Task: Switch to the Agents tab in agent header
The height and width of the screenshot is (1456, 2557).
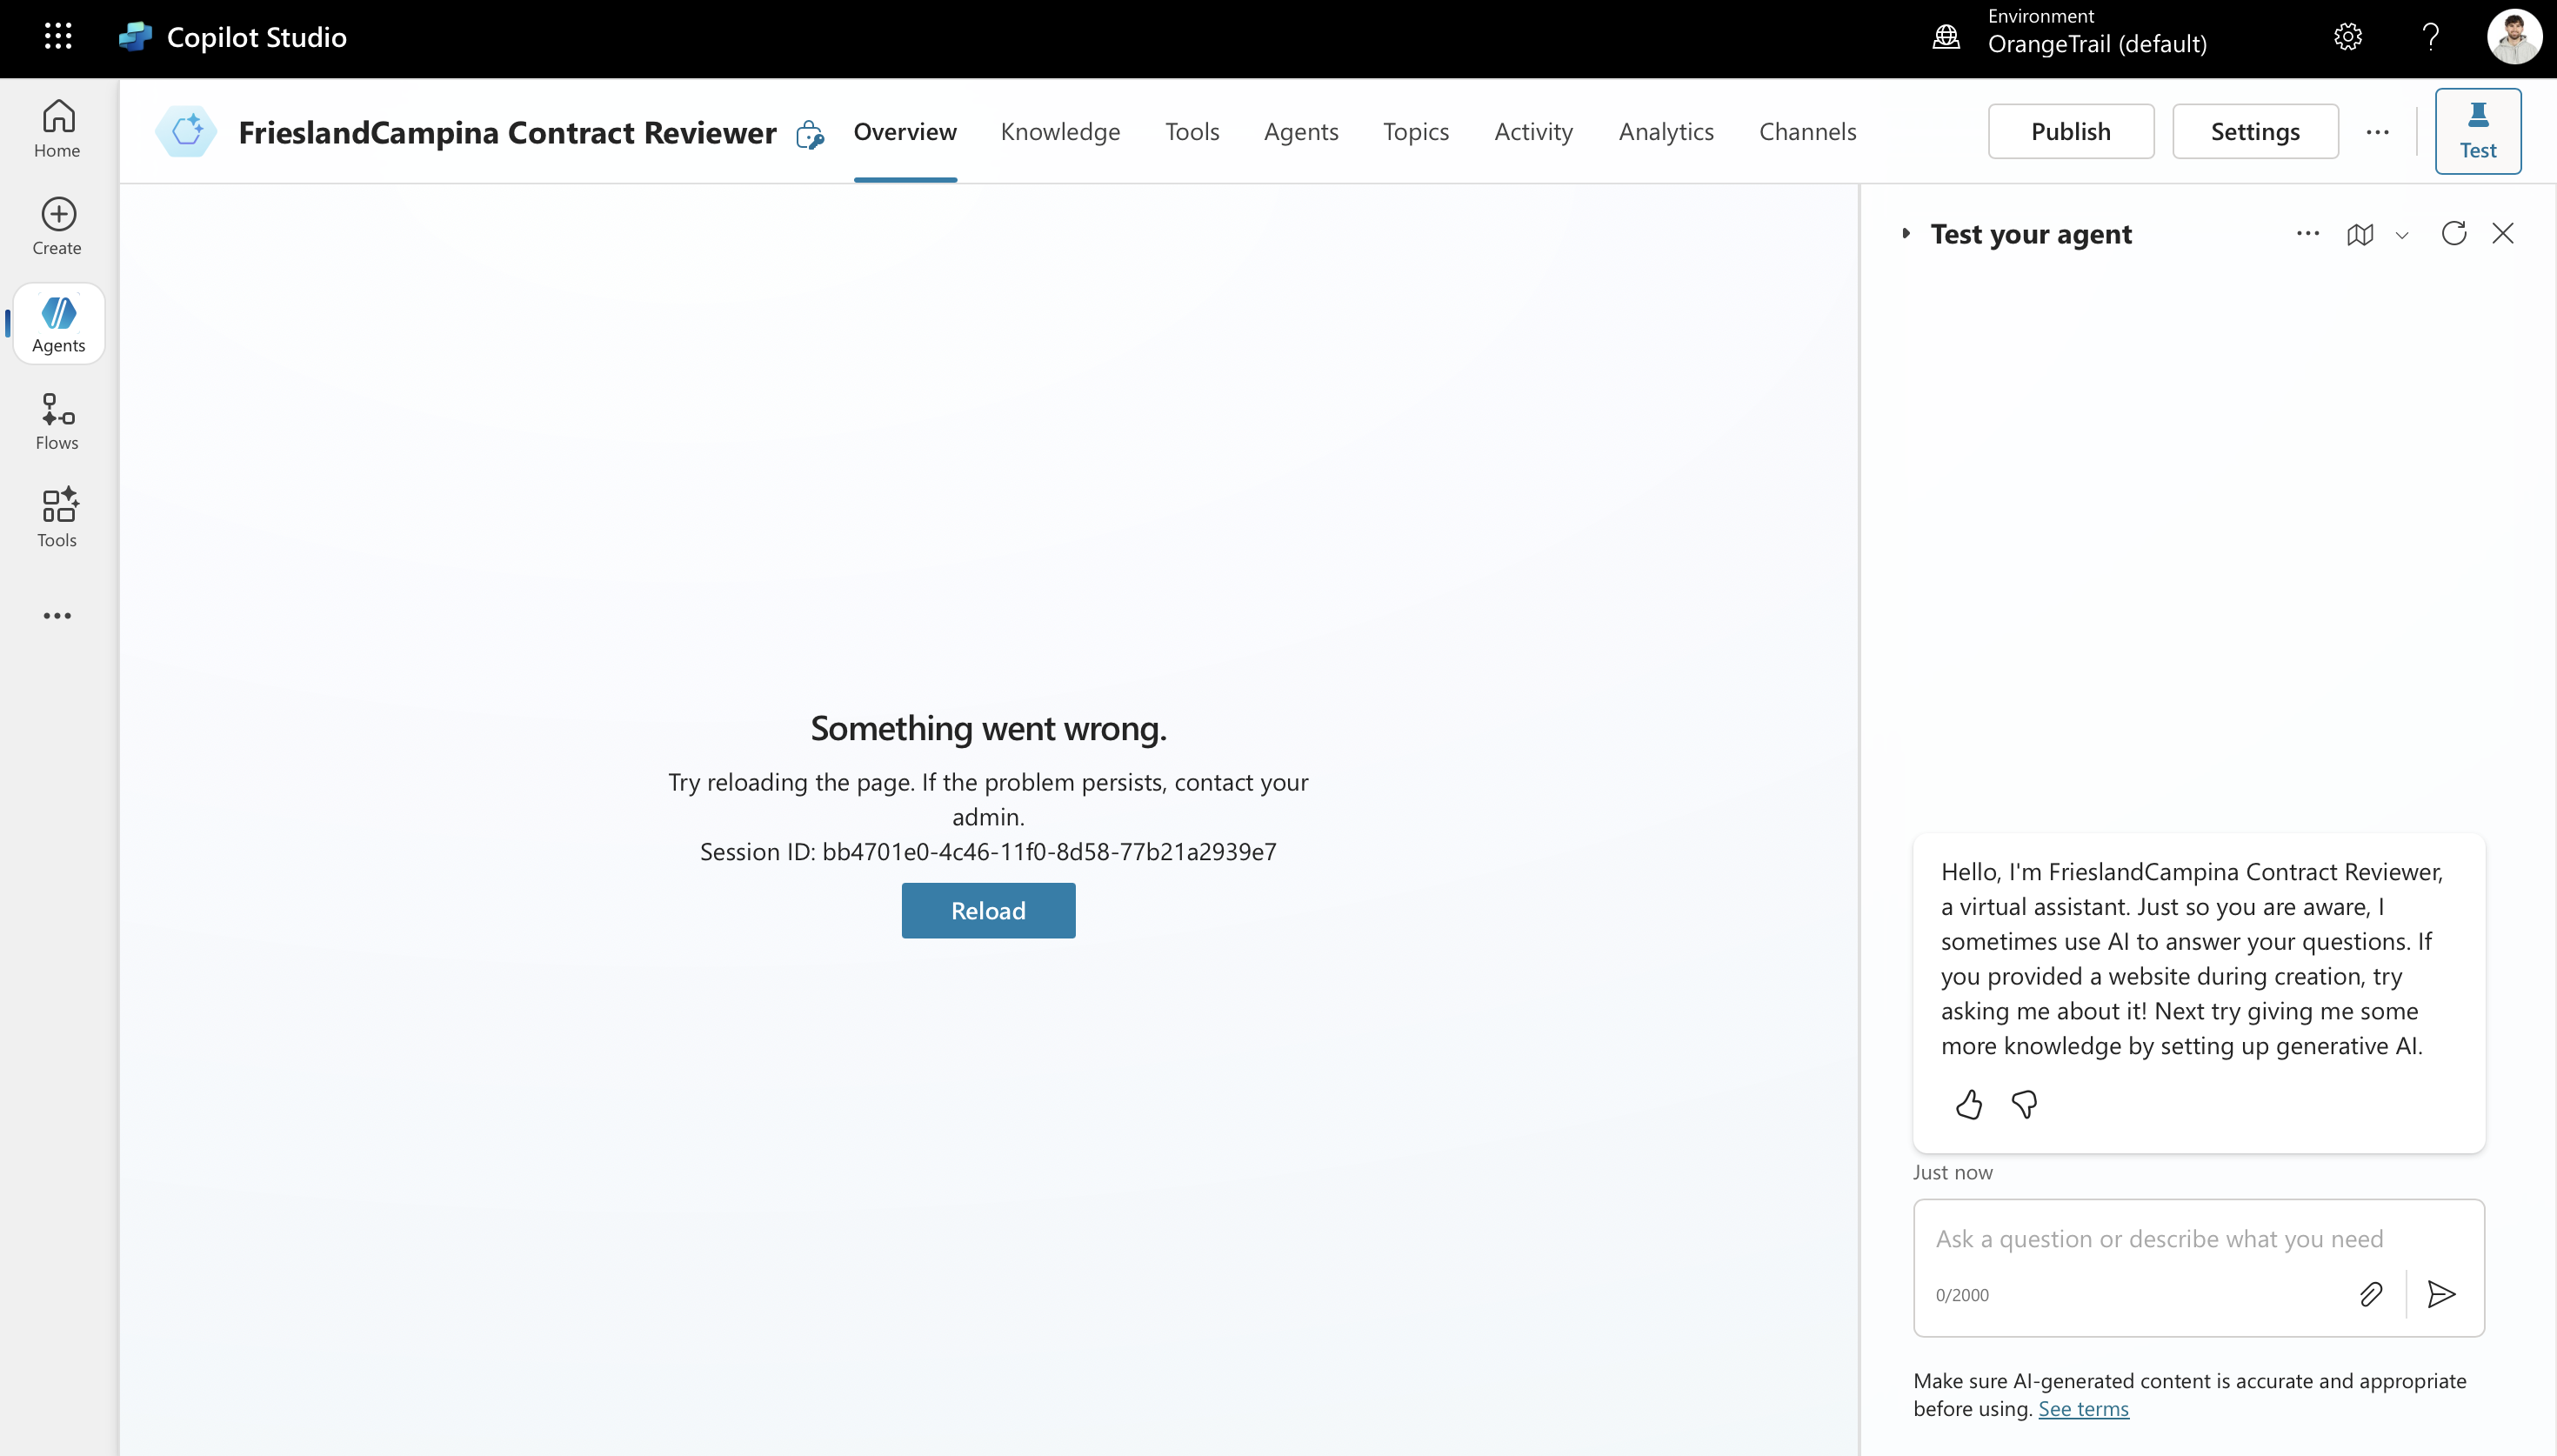Action: pyautogui.click(x=1300, y=131)
